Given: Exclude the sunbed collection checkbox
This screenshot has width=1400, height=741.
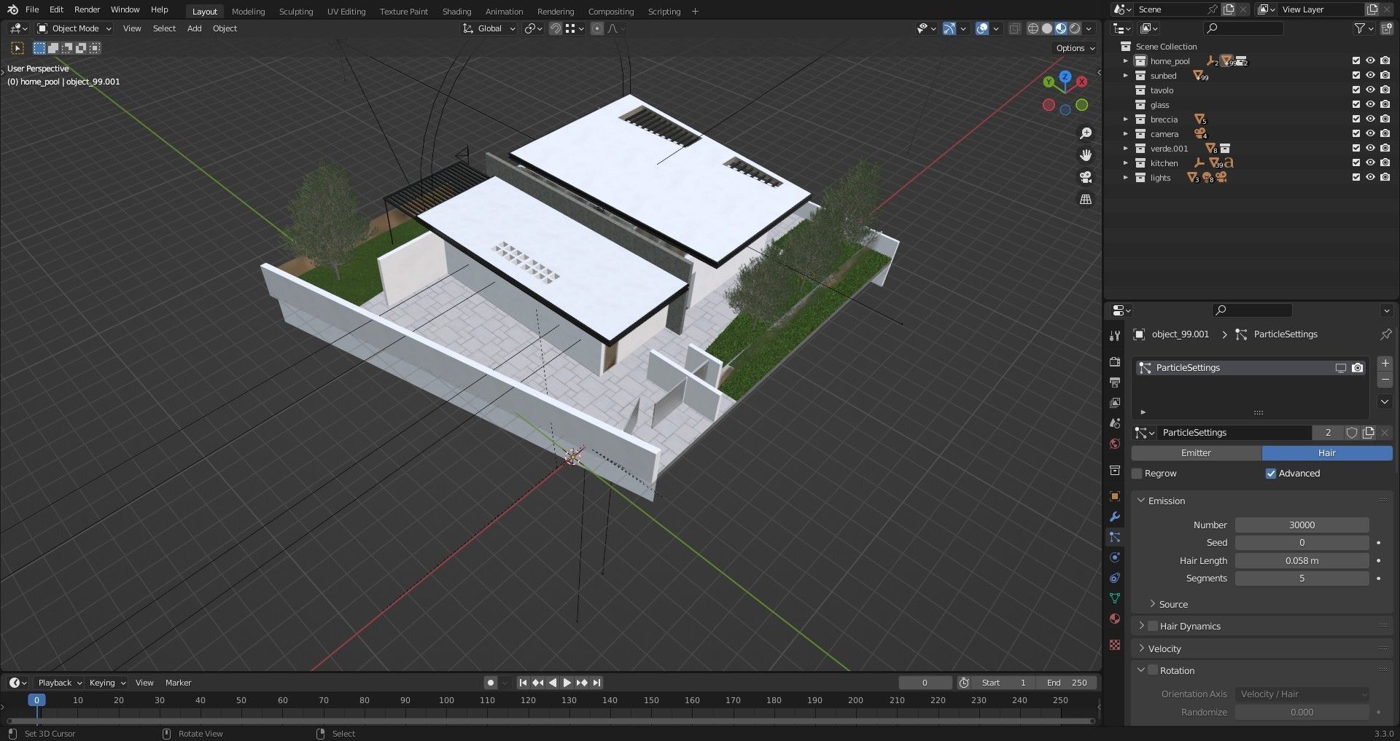Looking at the screenshot, I should (x=1356, y=76).
